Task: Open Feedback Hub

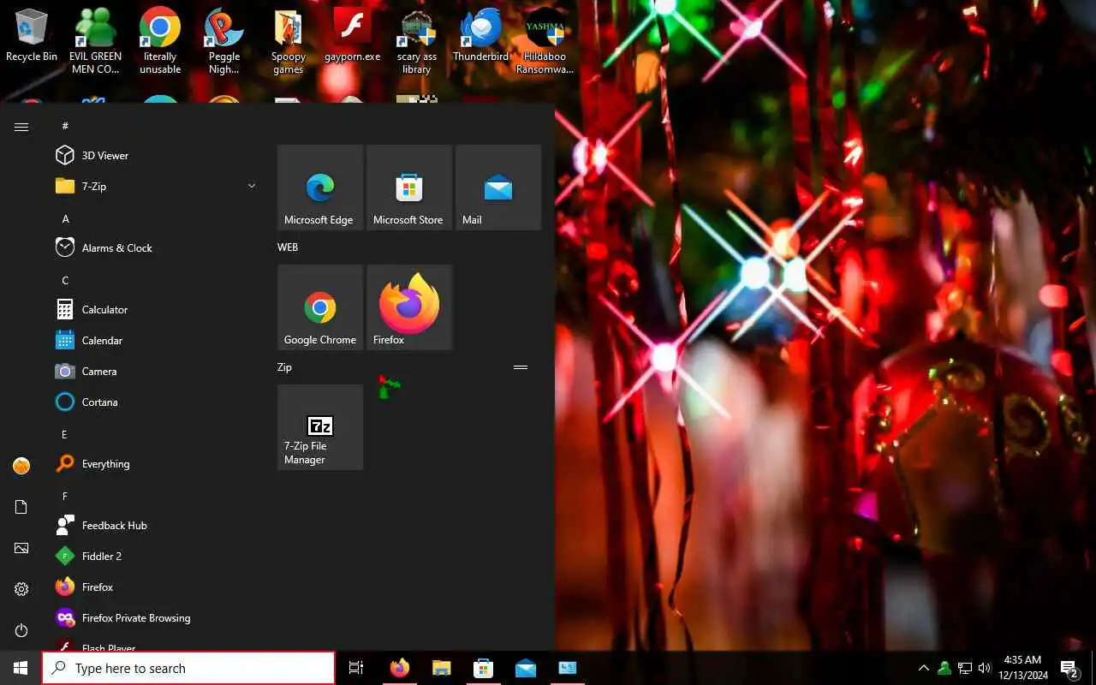Action: coord(154,525)
